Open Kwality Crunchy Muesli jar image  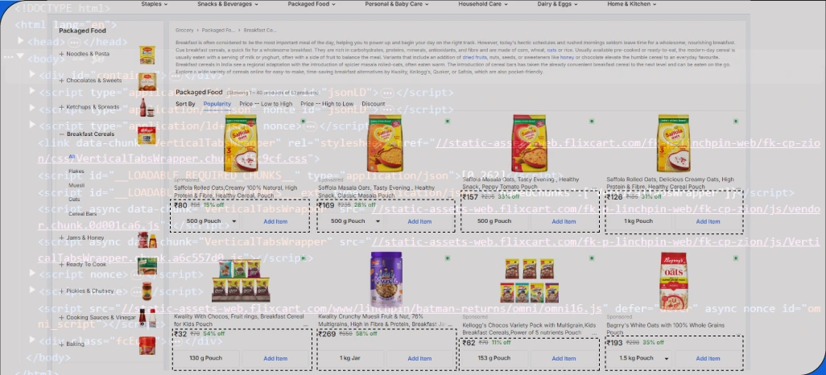click(386, 280)
